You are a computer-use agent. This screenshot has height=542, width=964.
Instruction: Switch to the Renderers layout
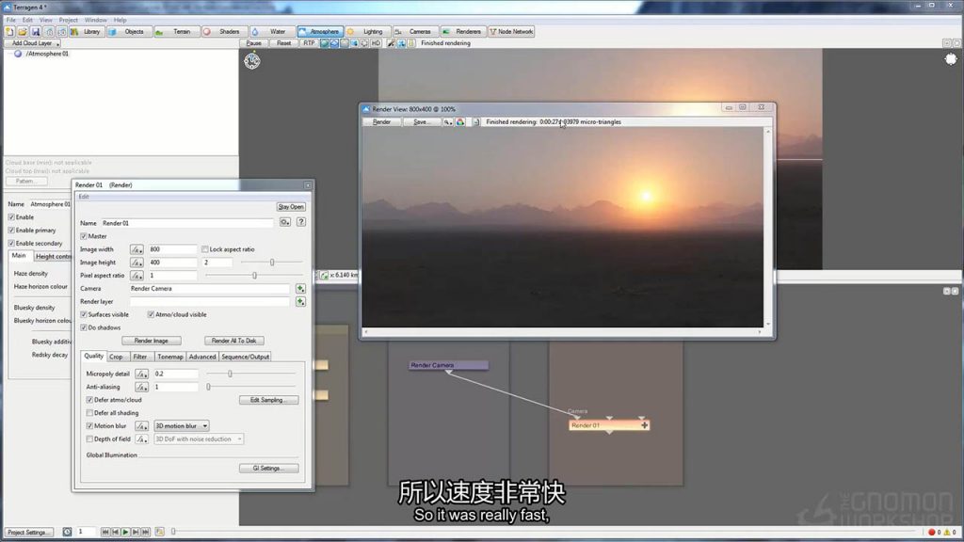click(462, 31)
